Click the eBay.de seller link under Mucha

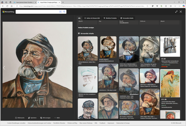pyautogui.click(x=164, y=105)
